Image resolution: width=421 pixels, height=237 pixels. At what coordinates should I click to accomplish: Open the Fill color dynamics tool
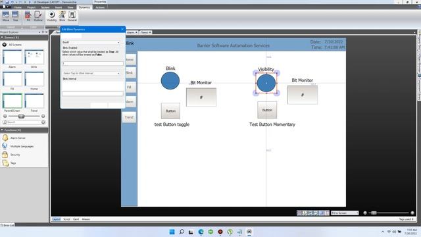pyautogui.click(x=28, y=16)
